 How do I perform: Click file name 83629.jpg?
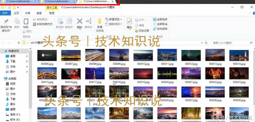point(239,100)
